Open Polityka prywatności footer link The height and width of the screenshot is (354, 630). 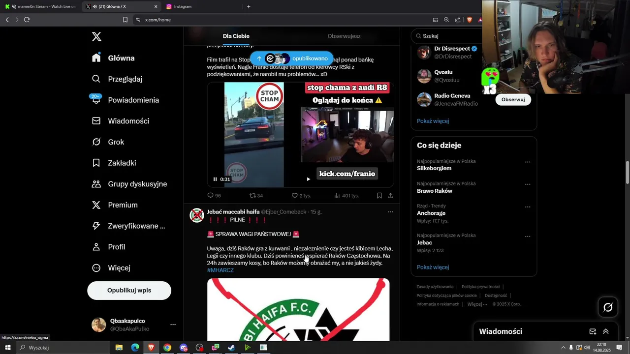(480, 287)
